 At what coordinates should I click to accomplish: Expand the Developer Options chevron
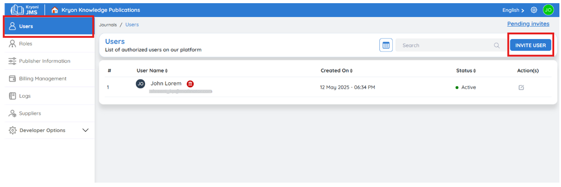click(x=85, y=130)
